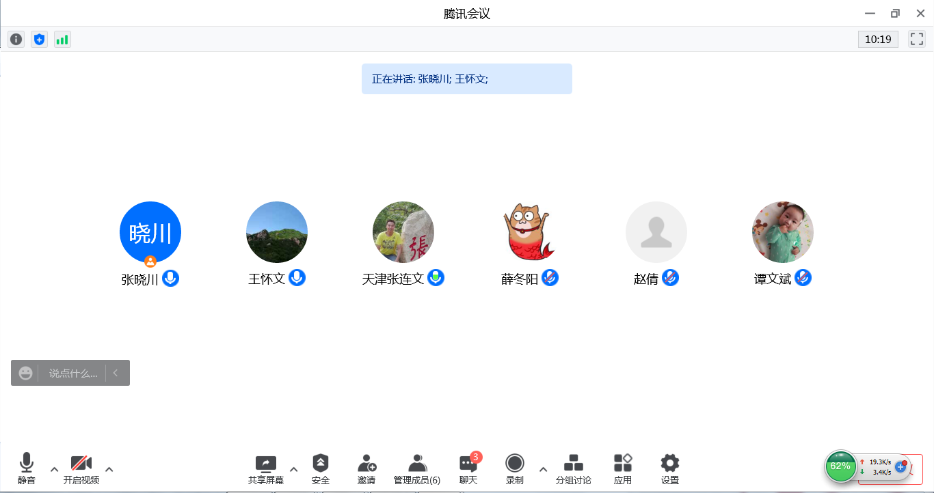Open the emoji picker beside chat input

tap(25, 373)
